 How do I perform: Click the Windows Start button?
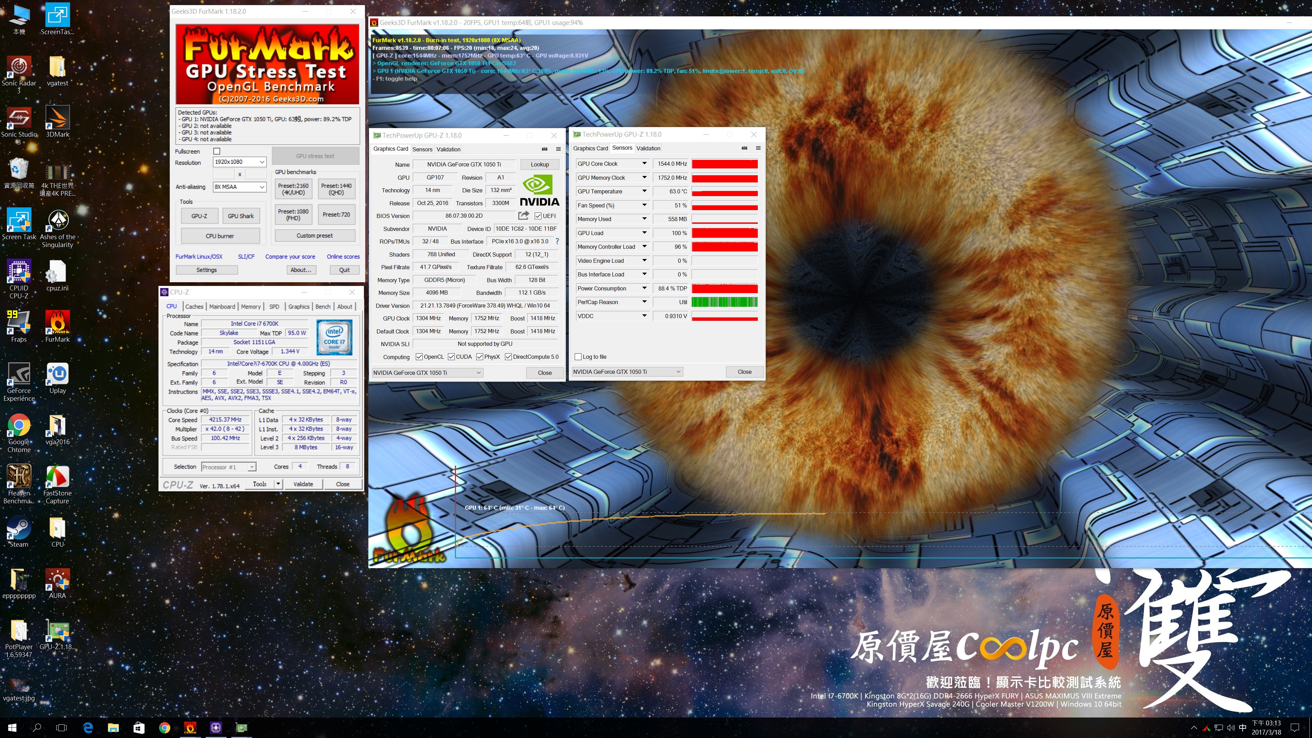click(x=12, y=728)
